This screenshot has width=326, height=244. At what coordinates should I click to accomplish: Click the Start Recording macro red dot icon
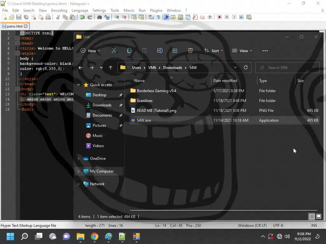(x=219, y=17)
